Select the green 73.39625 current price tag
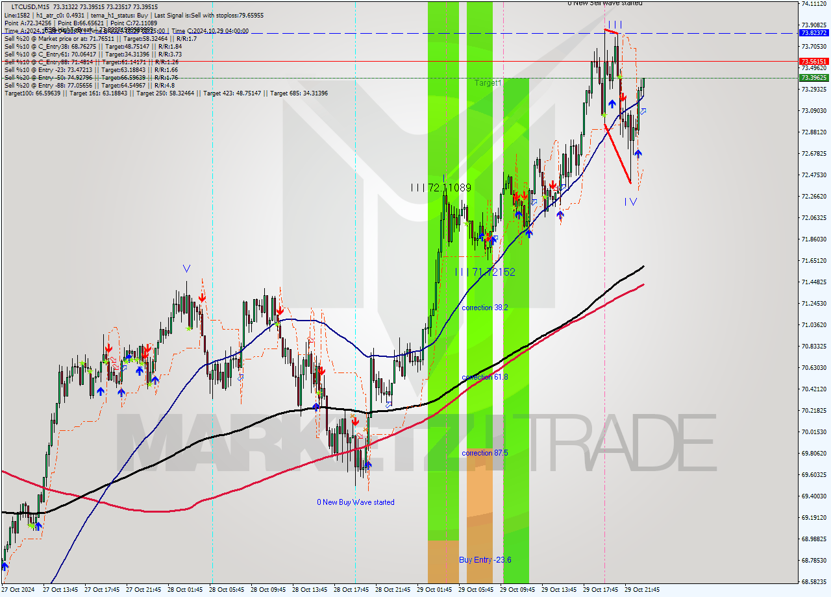 tap(813, 77)
